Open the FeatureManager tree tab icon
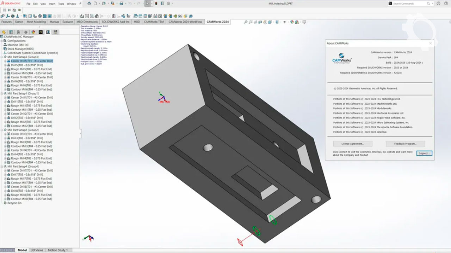Screen dimensions: 451x253 click(x=4, y=32)
